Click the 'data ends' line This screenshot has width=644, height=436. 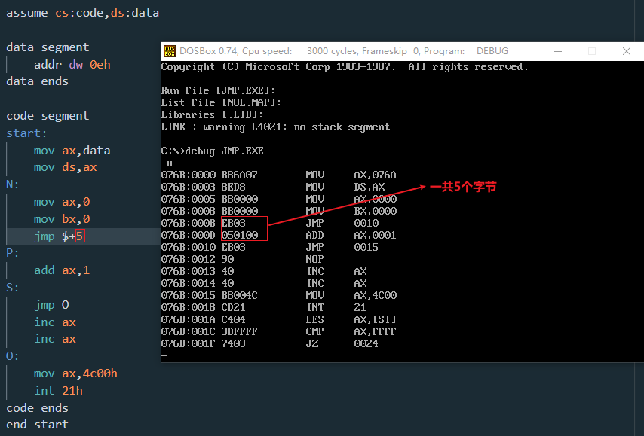pyautogui.click(x=38, y=81)
